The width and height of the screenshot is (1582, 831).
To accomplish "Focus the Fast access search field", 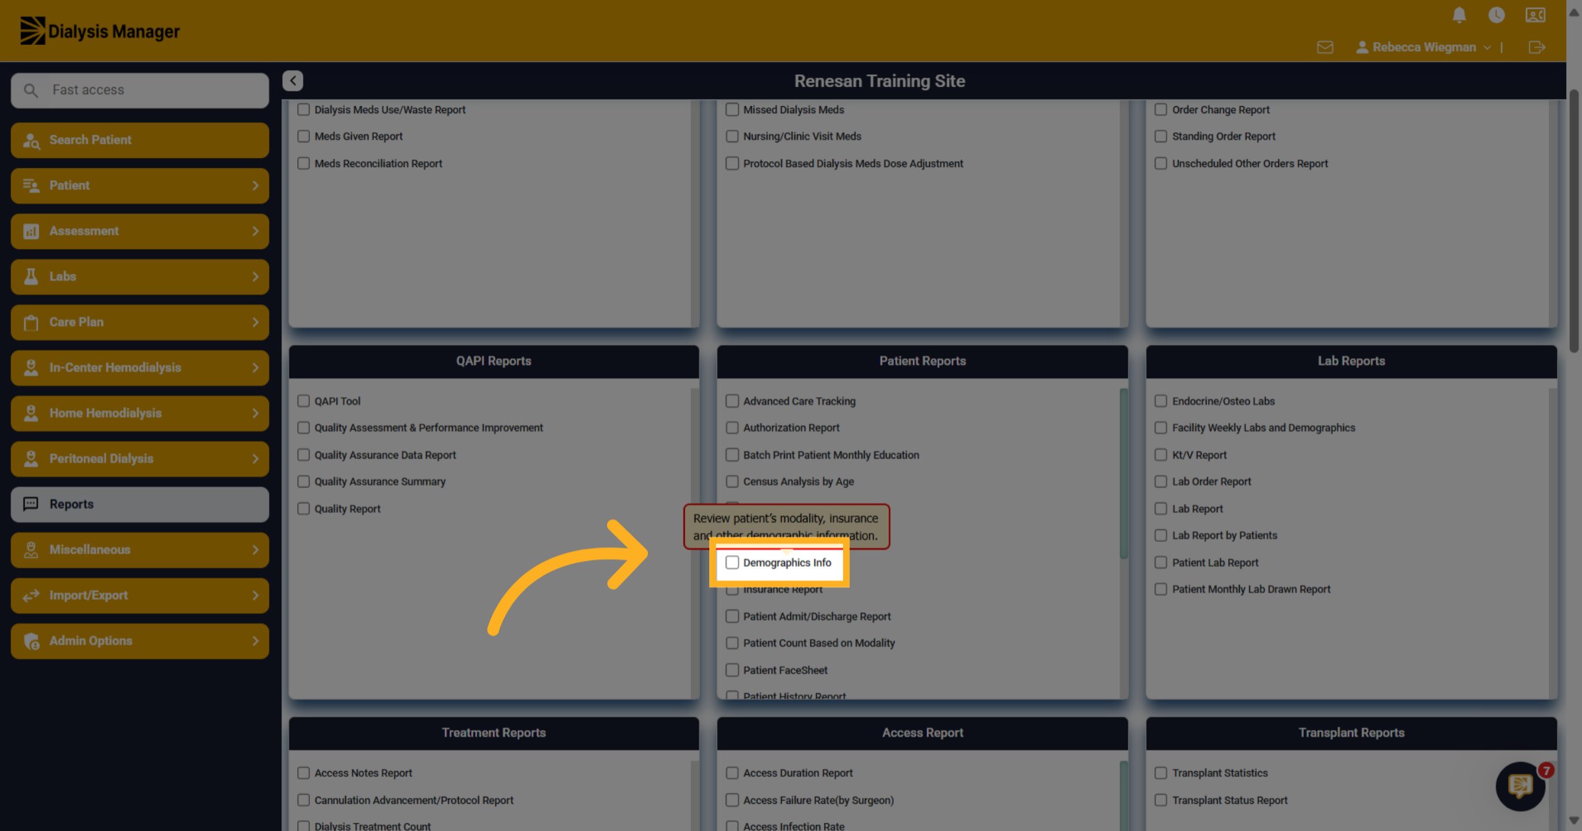I will (140, 90).
